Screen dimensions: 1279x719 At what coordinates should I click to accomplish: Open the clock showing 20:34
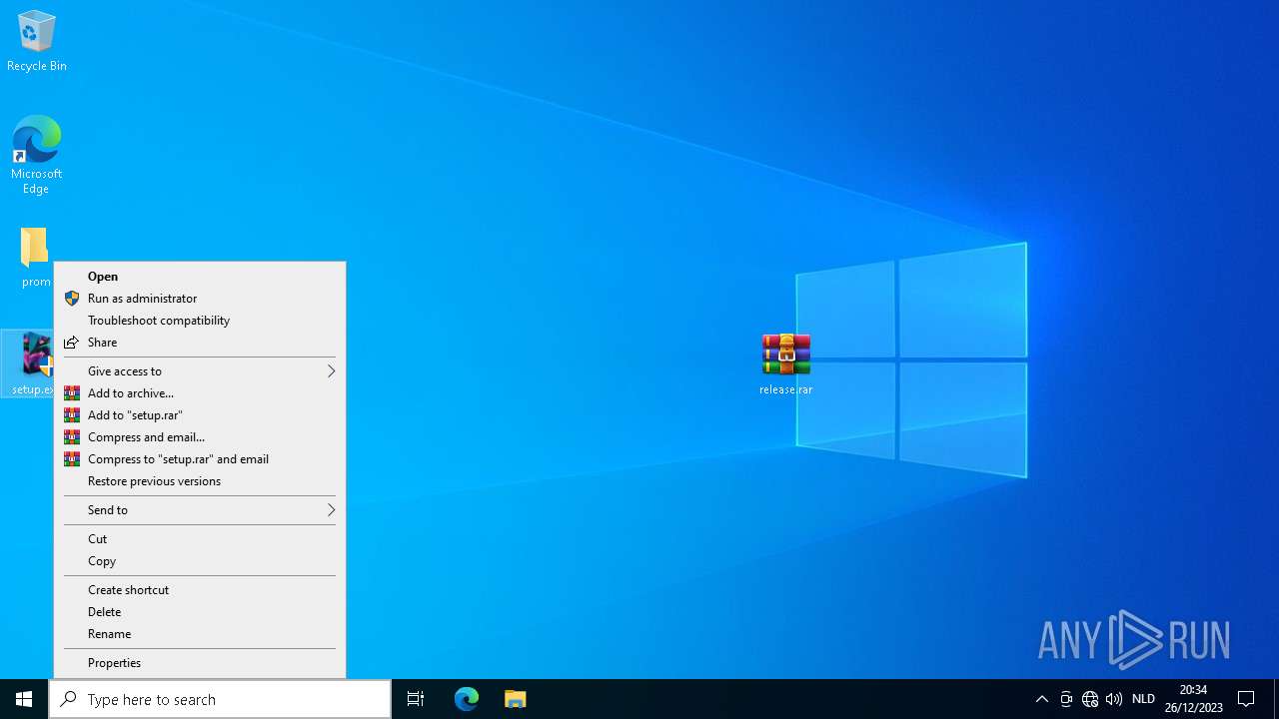[x=1193, y=699]
